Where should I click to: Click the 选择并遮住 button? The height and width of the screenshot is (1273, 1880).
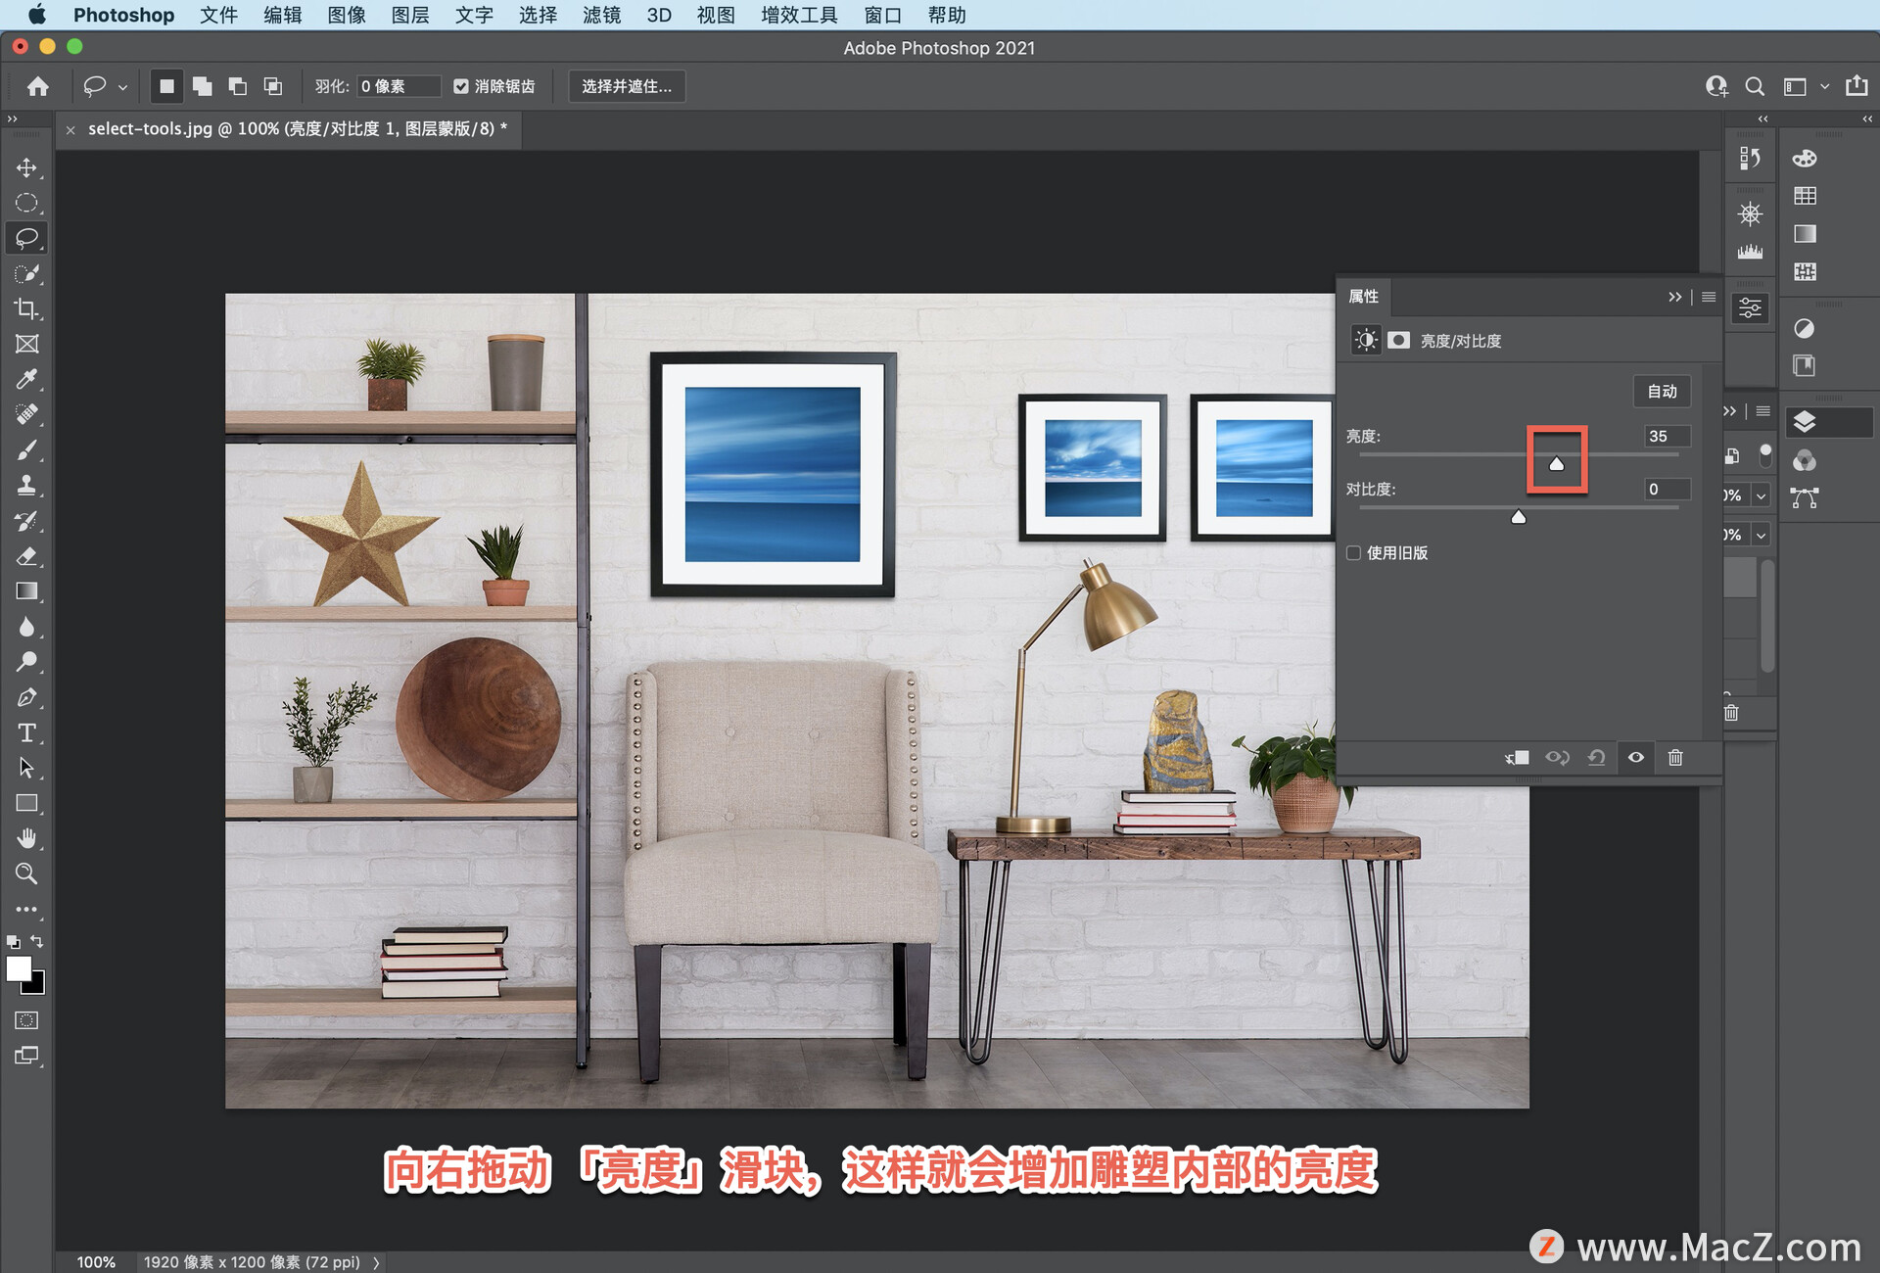627,86
